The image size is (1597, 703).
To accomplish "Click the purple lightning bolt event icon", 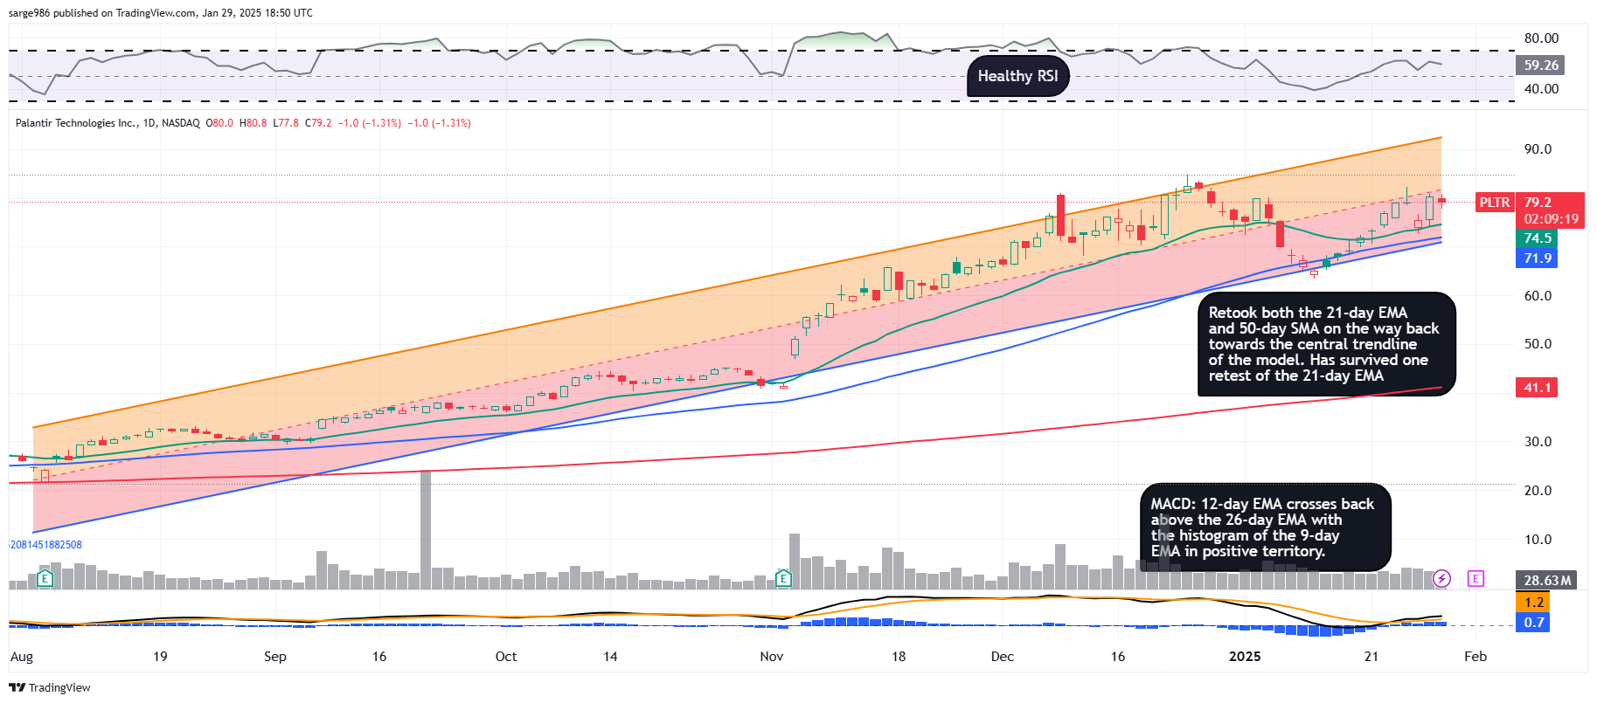I will 1442,578.
